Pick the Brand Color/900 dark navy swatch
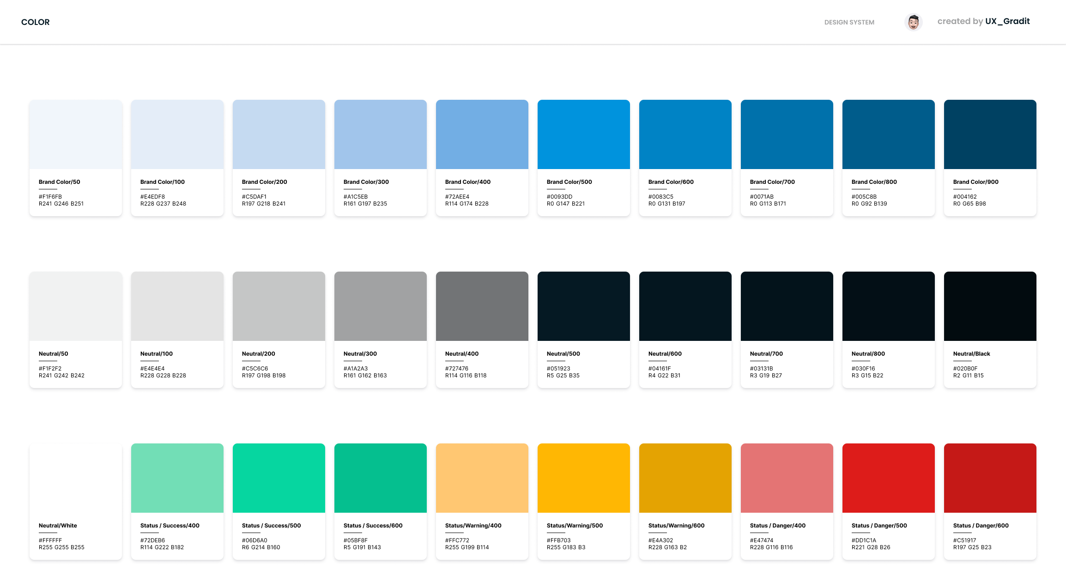 tap(990, 134)
